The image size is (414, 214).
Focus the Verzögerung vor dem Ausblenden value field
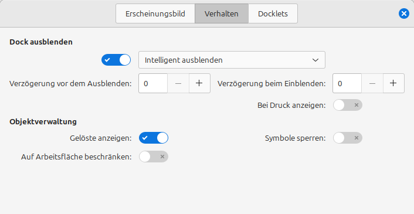[x=153, y=83]
